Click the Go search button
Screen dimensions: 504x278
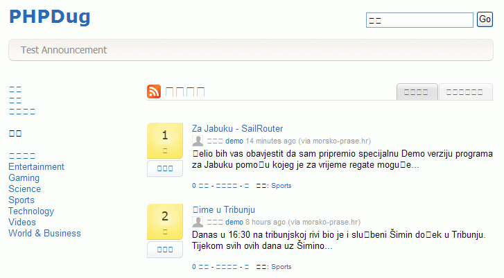coord(485,19)
